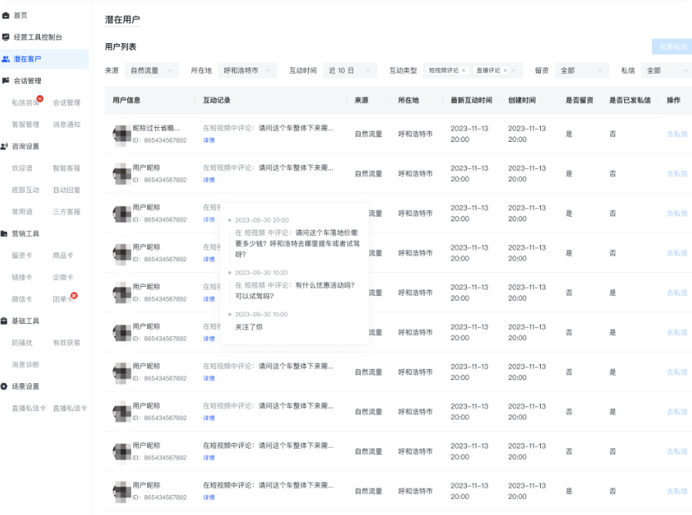The height and width of the screenshot is (515, 692).
Task: Click 去私信 in the first table row
Action: (677, 134)
